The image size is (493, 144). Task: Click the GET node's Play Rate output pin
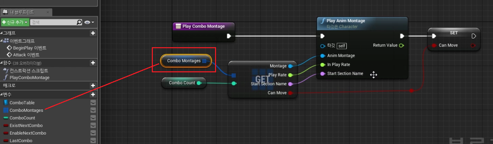click(x=290, y=75)
